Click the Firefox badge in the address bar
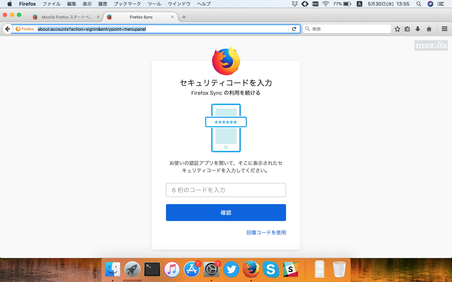452x282 pixels. pyautogui.click(x=24, y=29)
